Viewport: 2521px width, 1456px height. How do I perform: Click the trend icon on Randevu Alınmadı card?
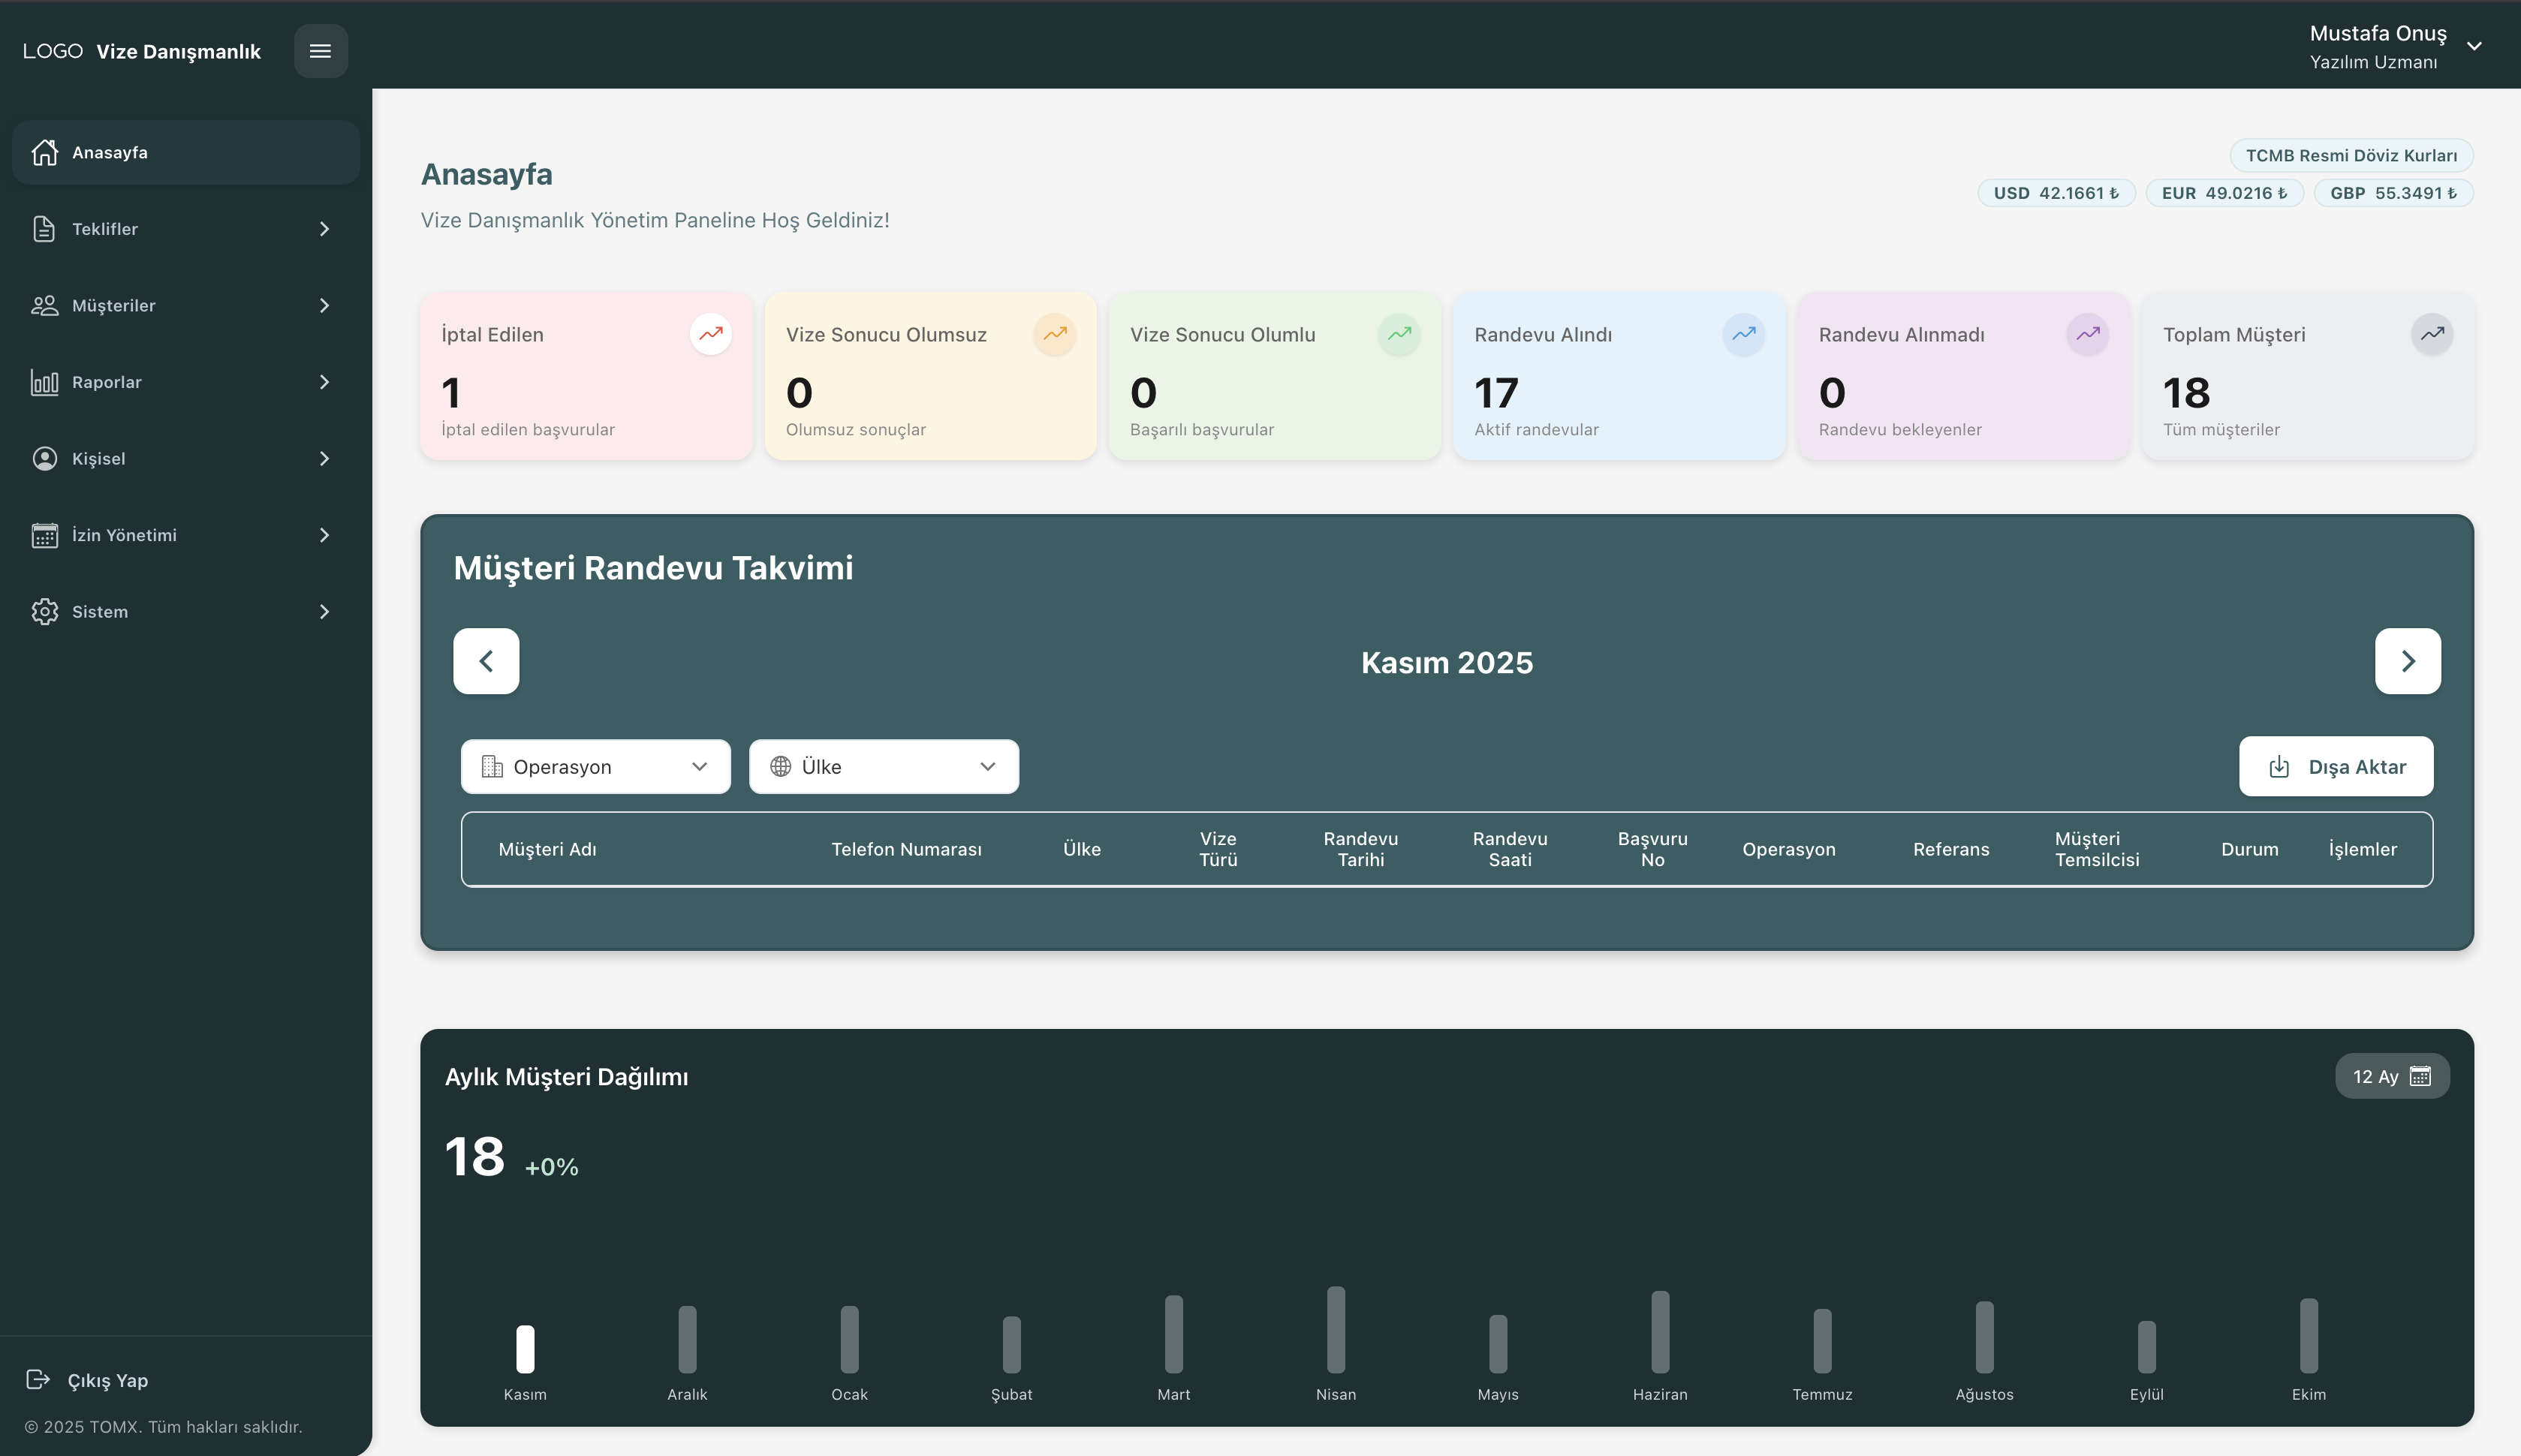pyautogui.click(x=2087, y=334)
